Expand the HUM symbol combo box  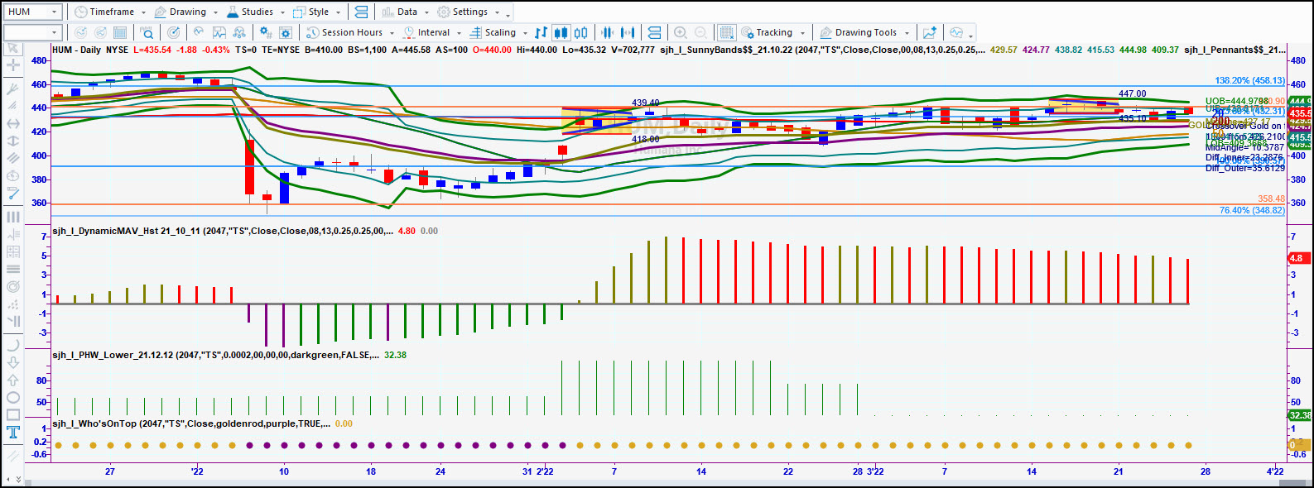(x=55, y=12)
